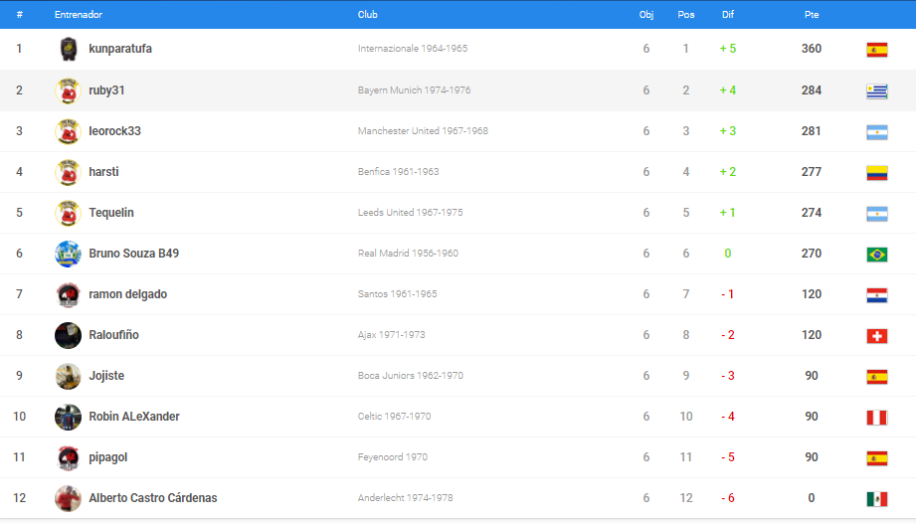The height and width of the screenshot is (523, 916).
Task: Click kunparatufa's avatar icon
Action: tap(68, 49)
